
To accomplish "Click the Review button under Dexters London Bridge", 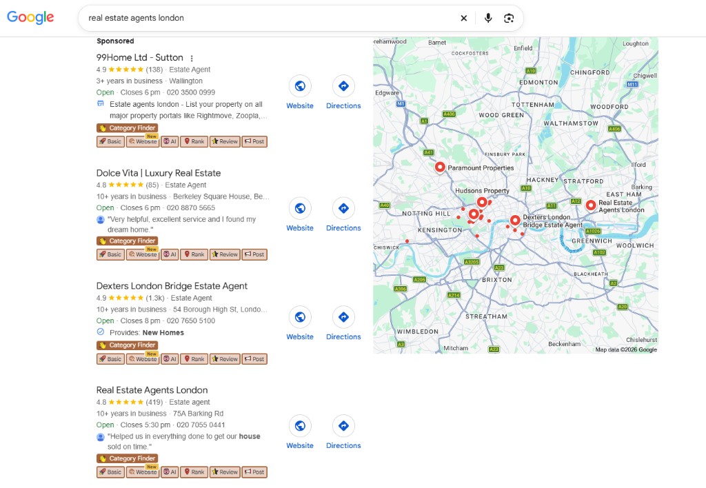I will pyautogui.click(x=225, y=359).
